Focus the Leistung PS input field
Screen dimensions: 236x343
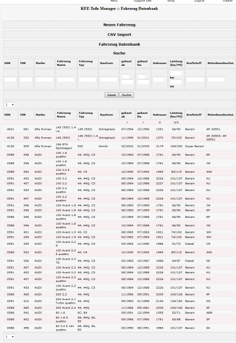(x=176, y=82)
